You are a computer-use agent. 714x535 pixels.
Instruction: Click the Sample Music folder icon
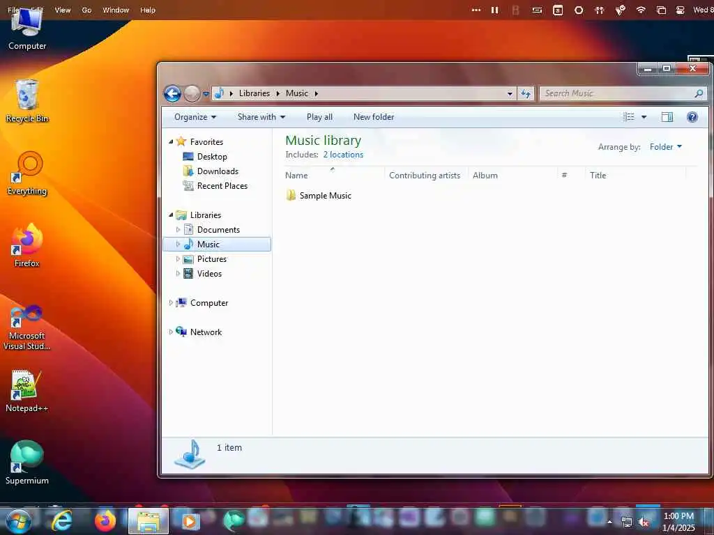[x=291, y=196]
